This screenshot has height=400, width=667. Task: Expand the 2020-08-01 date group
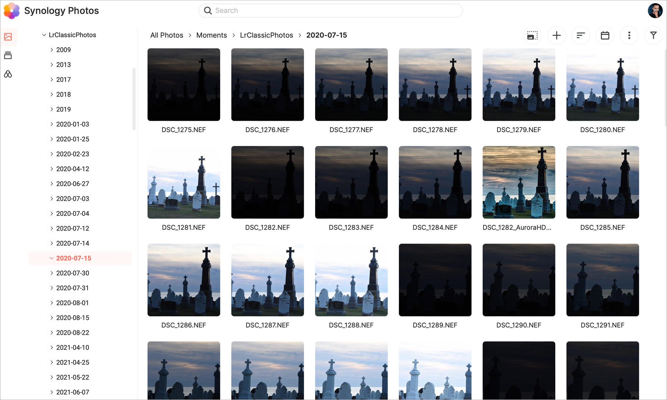tap(52, 303)
